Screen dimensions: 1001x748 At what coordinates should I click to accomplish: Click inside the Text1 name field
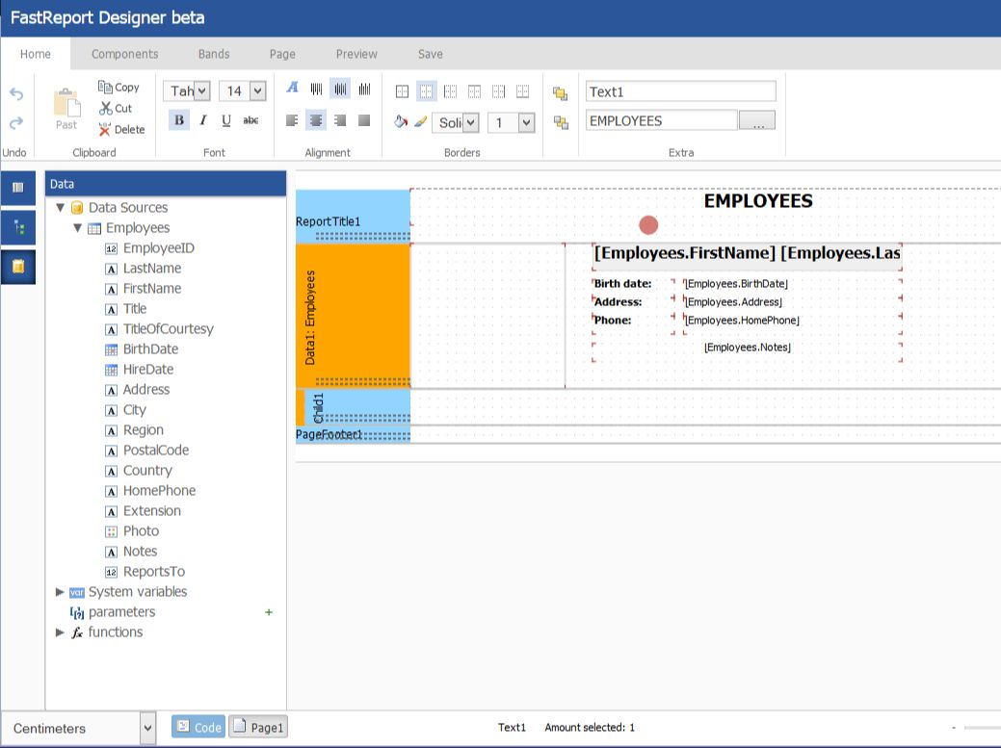679,90
